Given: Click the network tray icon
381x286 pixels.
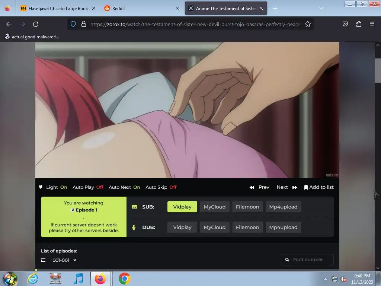Looking at the screenshot, I should pyautogui.click(x=334, y=279).
